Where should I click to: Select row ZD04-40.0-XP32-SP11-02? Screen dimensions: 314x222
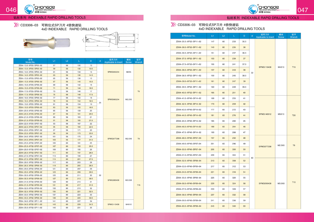tap(188, 93)
